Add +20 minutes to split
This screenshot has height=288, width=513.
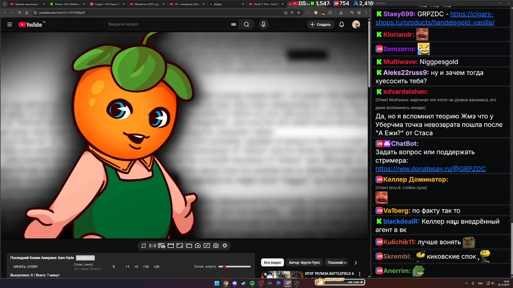click(x=156, y=267)
